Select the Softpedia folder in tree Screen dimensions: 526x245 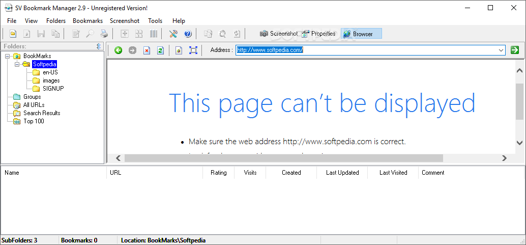[x=44, y=64]
